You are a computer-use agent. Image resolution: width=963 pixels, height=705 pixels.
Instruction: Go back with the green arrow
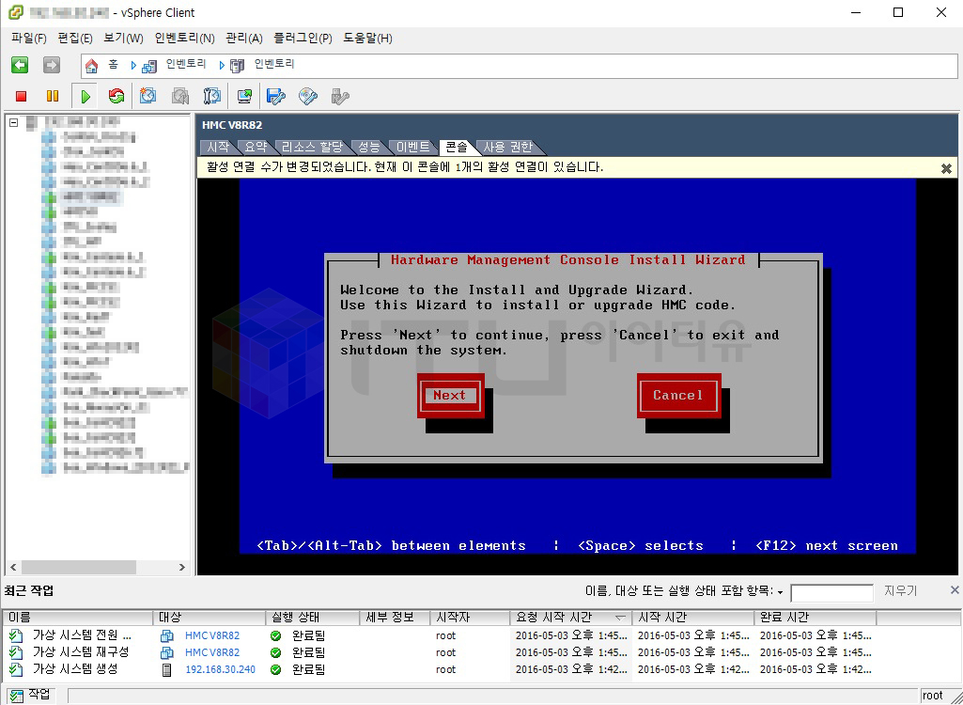tap(20, 65)
